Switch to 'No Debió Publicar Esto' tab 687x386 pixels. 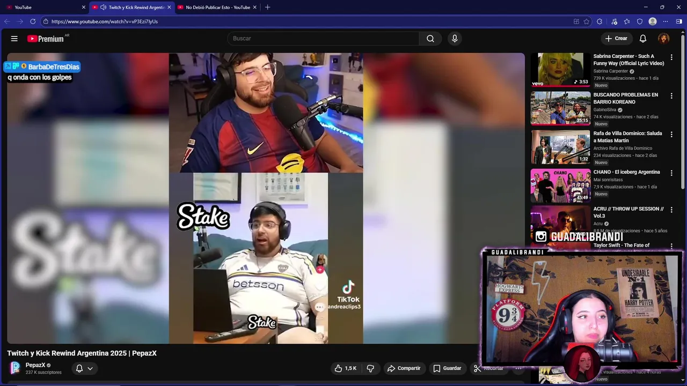(218, 8)
